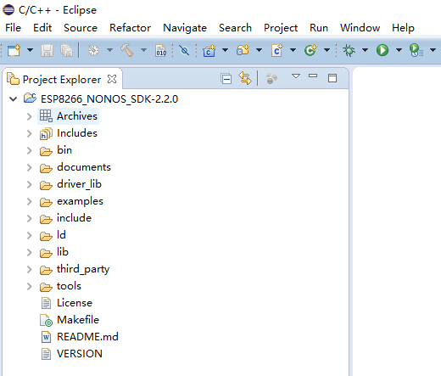
Task: Click the Archives grid icon
Action: tap(46, 115)
